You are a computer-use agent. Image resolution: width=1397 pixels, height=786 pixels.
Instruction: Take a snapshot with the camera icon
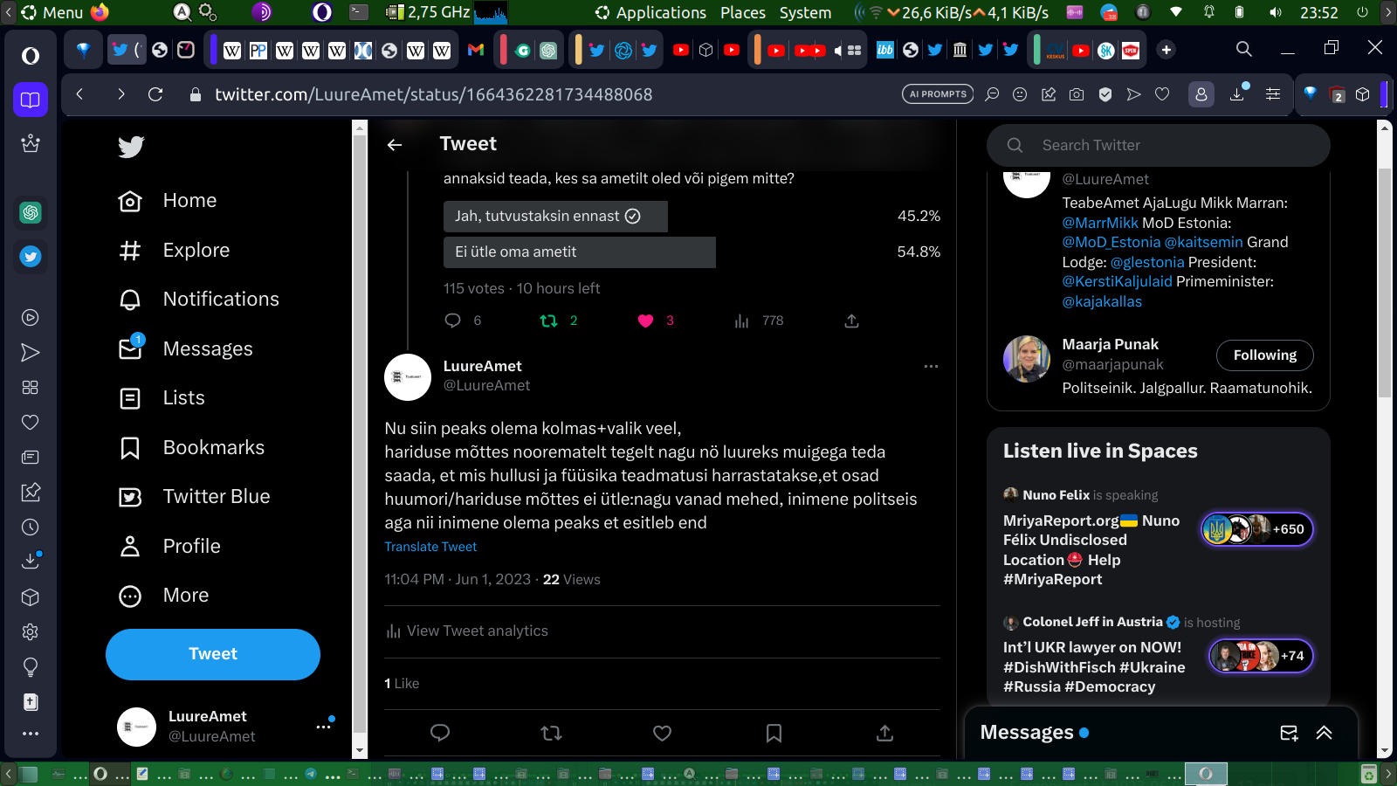tap(1077, 94)
